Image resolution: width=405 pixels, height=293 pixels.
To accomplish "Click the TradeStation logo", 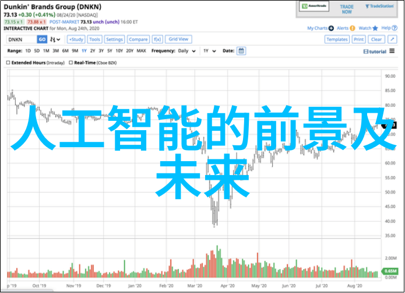I will [379, 6].
